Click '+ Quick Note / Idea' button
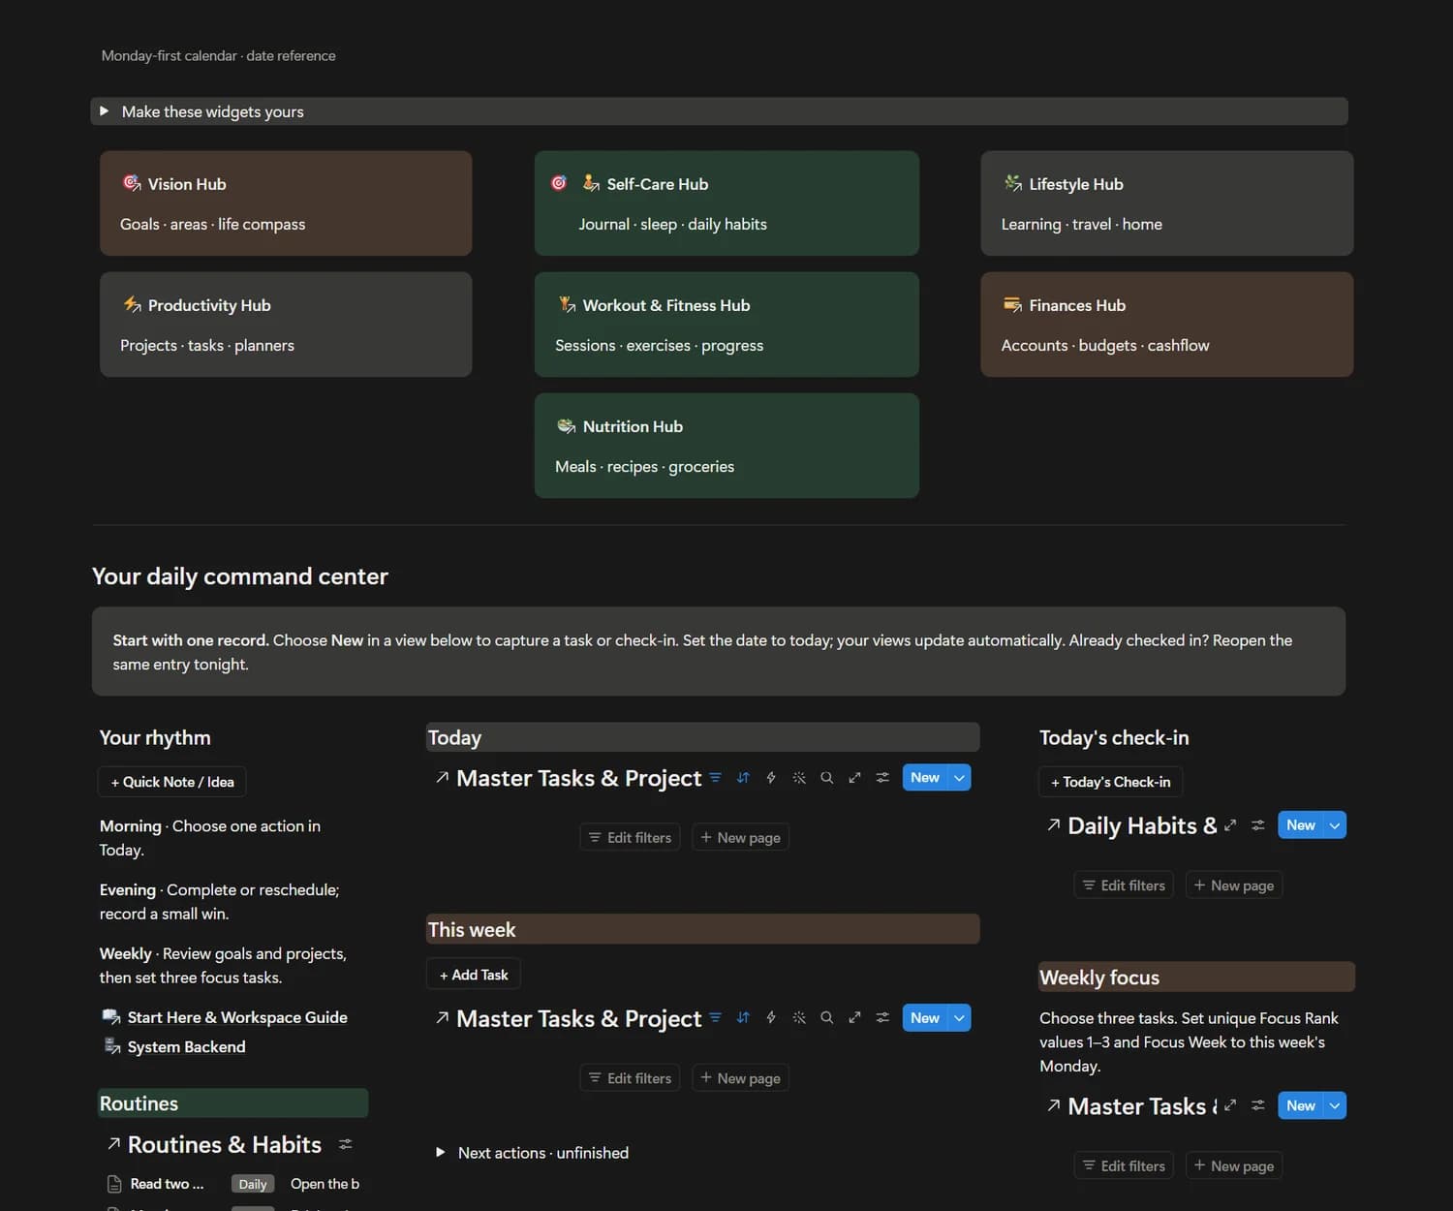Viewport: 1453px width, 1211px height. [172, 782]
